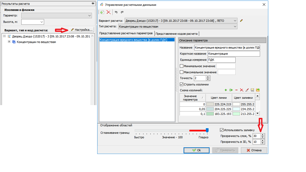
Task: Click the Сглаживание границ slider handle
Action: tap(207, 130)
